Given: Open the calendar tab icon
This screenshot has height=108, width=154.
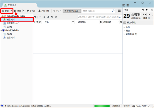Looking at the screenshot, I should [124, 5].
